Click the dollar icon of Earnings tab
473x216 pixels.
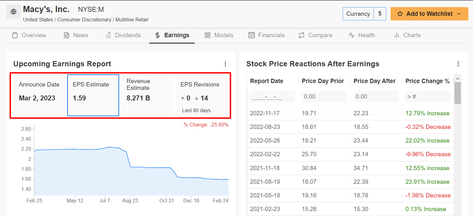[158, 35]
